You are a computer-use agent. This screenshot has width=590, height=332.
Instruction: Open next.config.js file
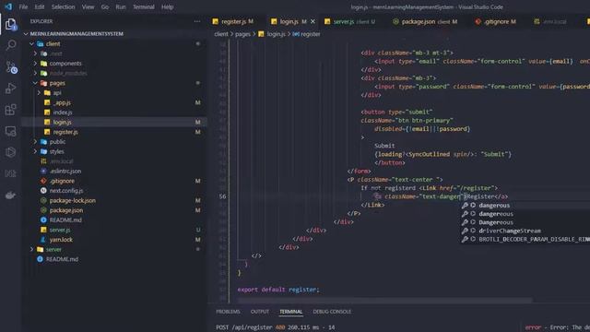click(66, 191)
